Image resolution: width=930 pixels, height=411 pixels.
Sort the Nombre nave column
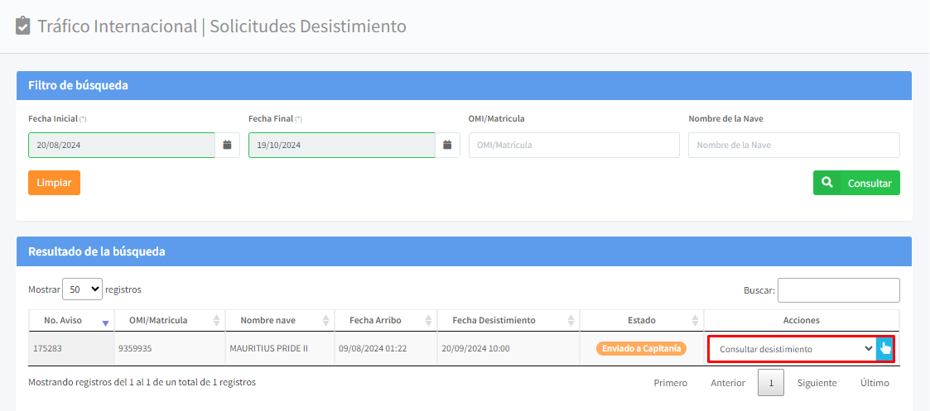tap(326, 321)
